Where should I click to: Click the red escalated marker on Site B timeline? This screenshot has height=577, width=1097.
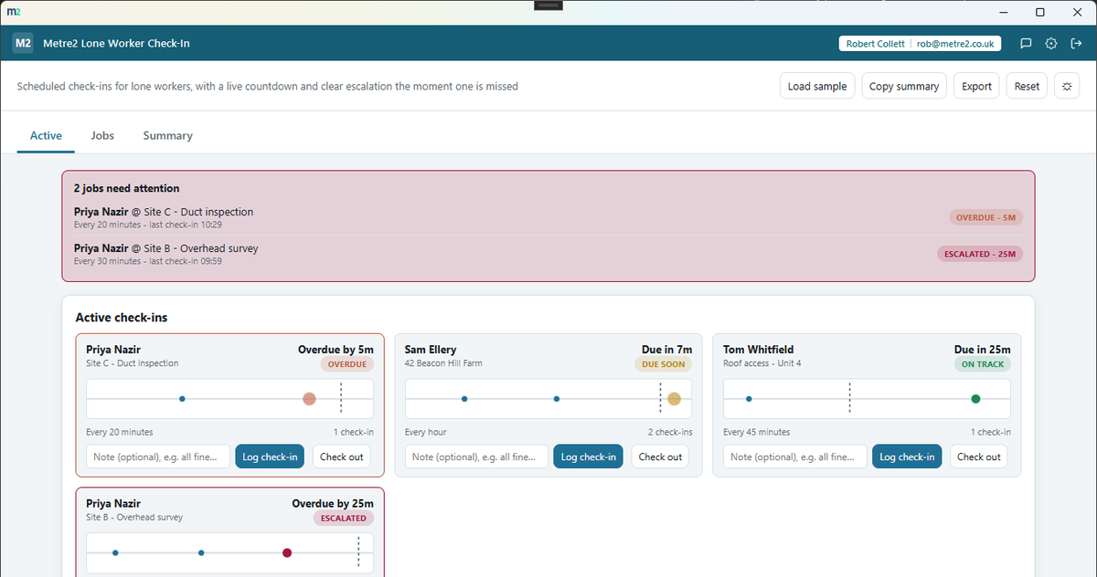click(x=287, y=552)
